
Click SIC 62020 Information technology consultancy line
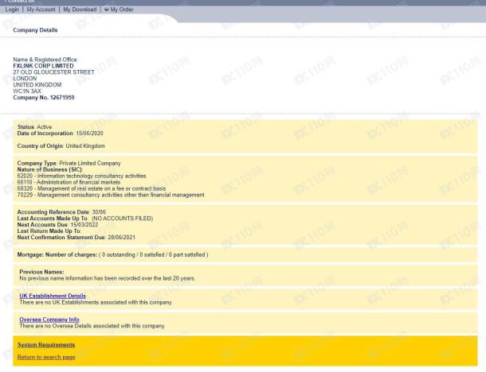click(81, 176)
